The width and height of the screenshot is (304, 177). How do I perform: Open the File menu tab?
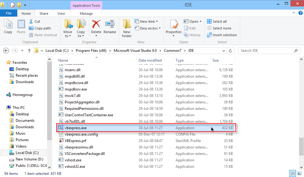(x=9, y=13)
